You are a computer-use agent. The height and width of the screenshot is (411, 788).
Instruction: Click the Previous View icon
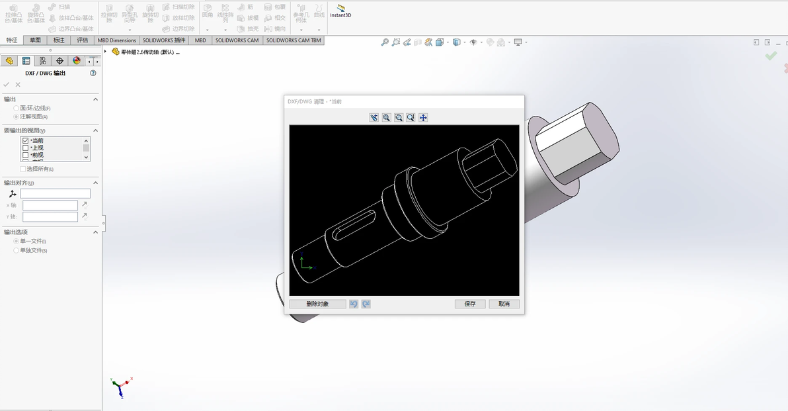coord(407,42)
